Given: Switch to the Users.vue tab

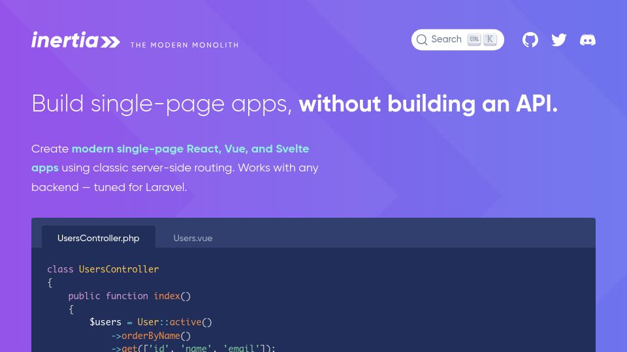Looking at the screenshot, I should click(193, 238).
